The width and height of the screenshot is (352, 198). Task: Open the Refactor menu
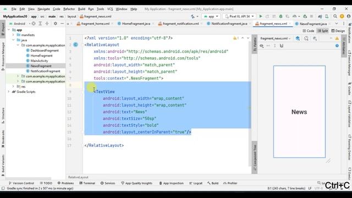click(69, 9)
